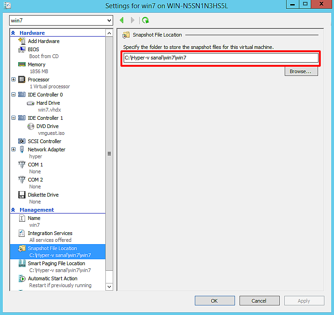Expand the Network Adapter node
This screenshot has height=315, width=334.
pos(13,149)
